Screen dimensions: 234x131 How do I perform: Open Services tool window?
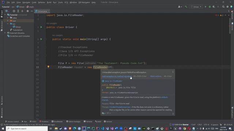click(x=108, y=122)
